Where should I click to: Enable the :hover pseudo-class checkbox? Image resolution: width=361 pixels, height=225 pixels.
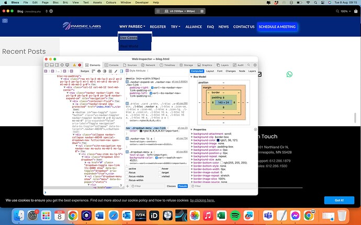click(x=160, y=169)
